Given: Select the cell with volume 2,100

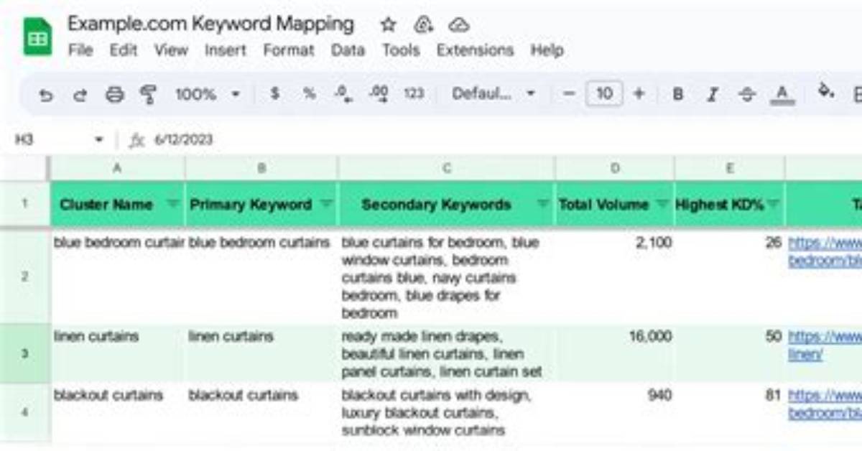Looking at the screenshot, I should tap(615, 276).
